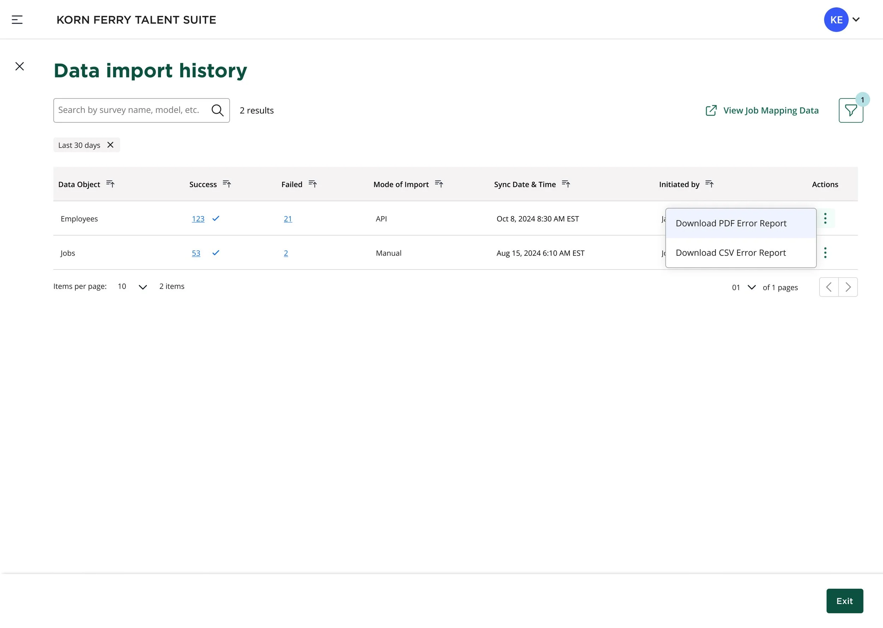Close the Data import history page
This screenshot has height=628, width=883.
pyautogui.click(x=20, y=66)
